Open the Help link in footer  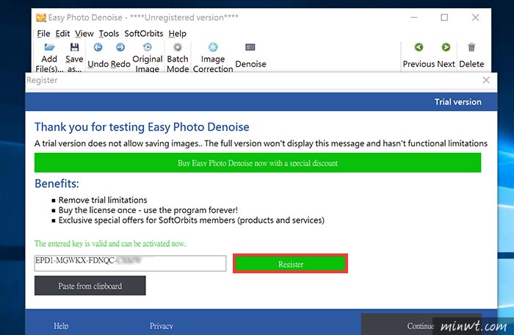pos(61,325)
